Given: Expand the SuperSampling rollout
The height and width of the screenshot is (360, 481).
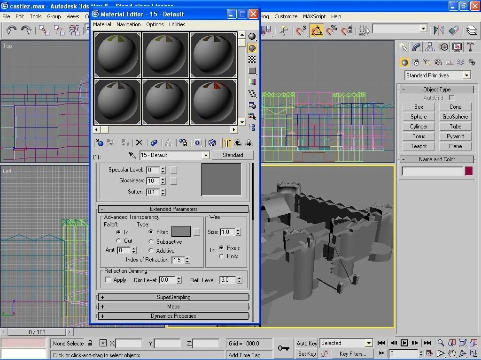Looking at the screenshot, I should [x=173, y=297].
